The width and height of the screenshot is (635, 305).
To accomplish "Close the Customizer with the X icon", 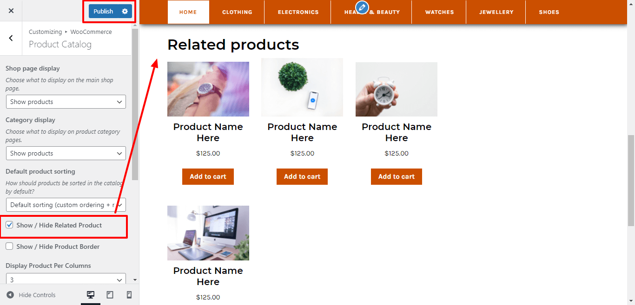I will tap(11, 11).
